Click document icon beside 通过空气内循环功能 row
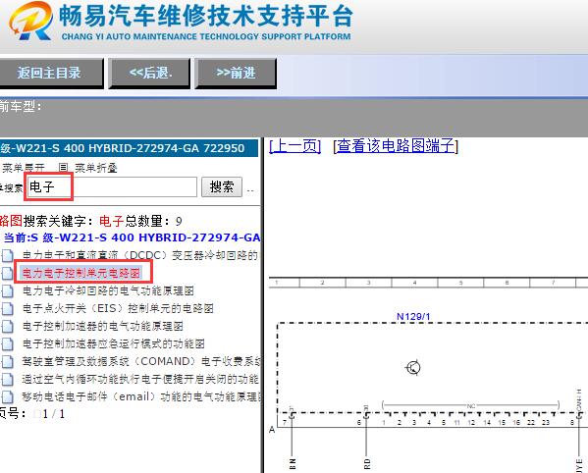The width and height of the screenshot is (588, 473). [8, 380]
